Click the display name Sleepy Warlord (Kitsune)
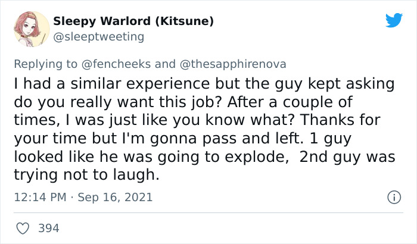417x244 pixels. point(133,21)
